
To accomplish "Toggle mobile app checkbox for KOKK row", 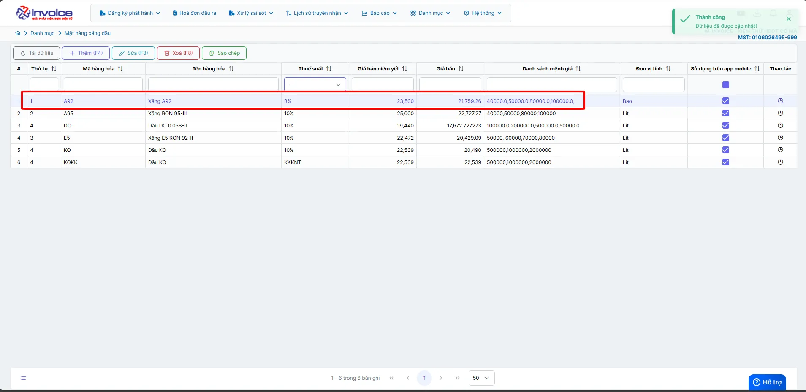I will tap(726, 162).
